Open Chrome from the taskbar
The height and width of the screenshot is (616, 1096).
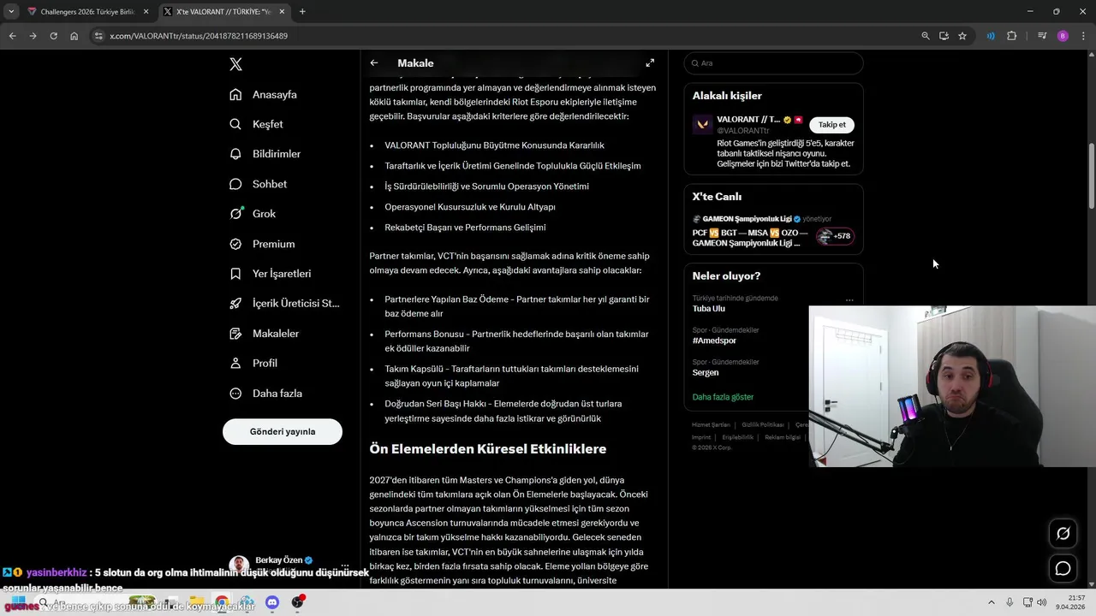pyautogui.click(x=222, y=602)
